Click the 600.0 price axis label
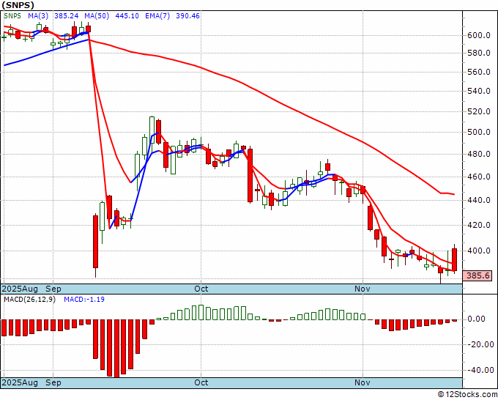Image resolution: width=498 pixels, height=400 pixels. (x=479, y=35)
